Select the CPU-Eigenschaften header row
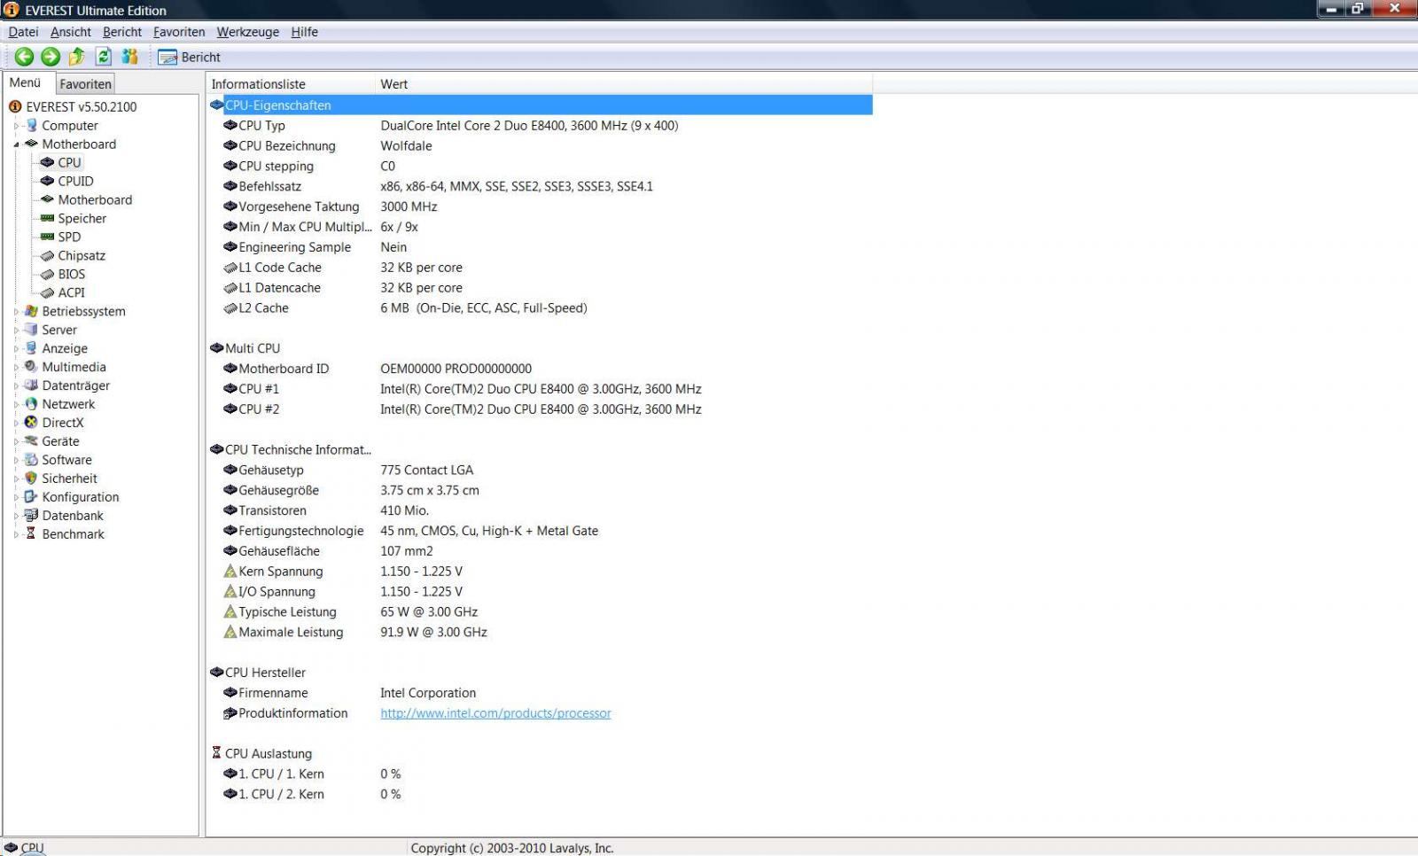1418x856 pixels. pos(541,105)
